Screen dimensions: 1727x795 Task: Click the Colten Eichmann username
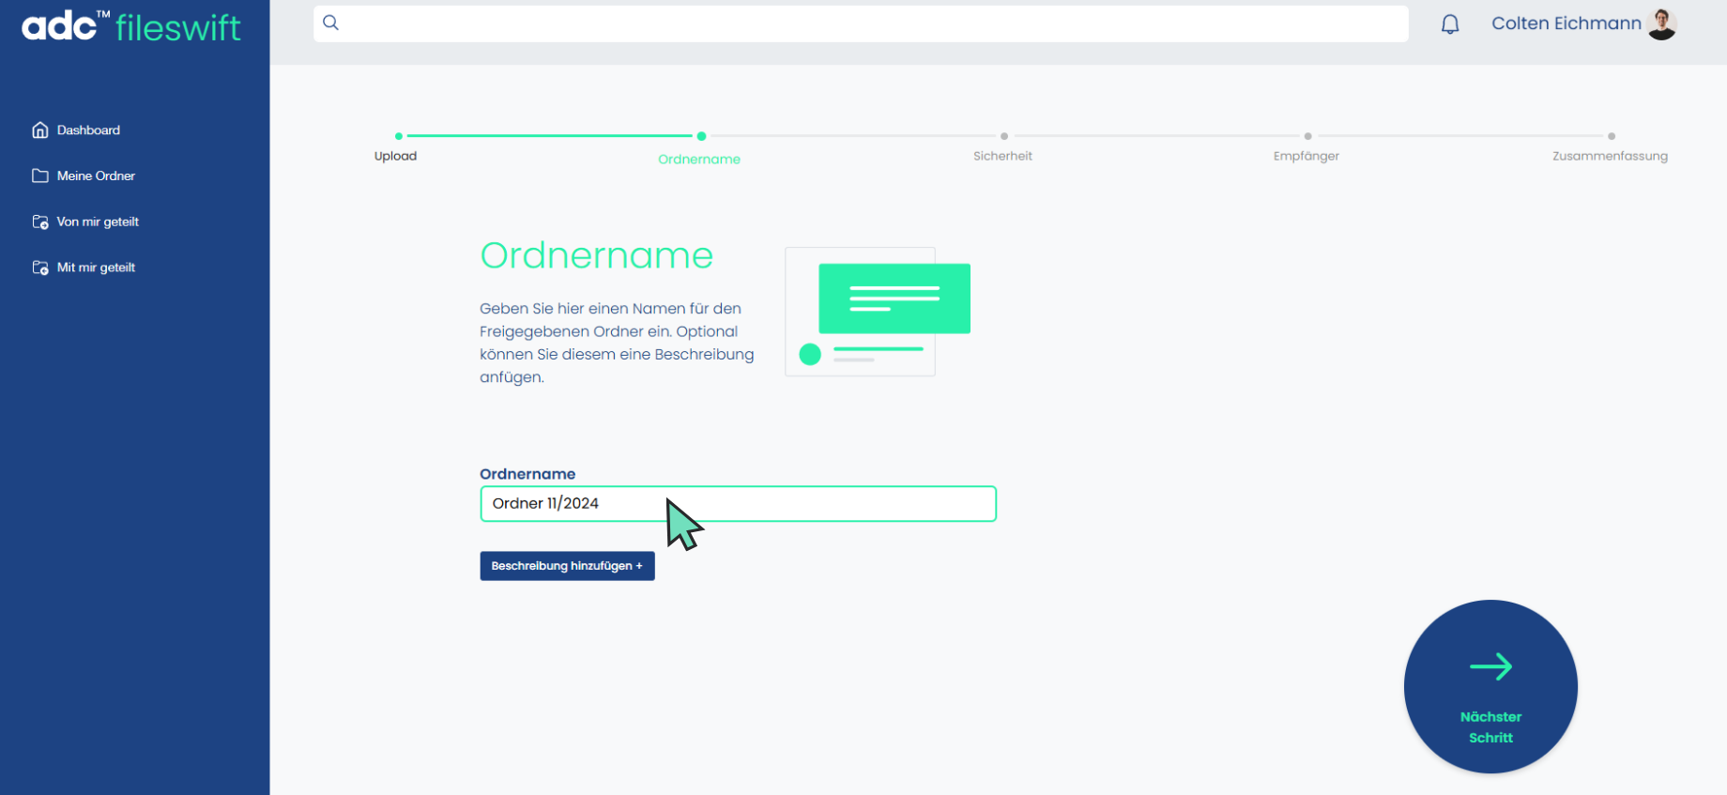coord(1566,23)
